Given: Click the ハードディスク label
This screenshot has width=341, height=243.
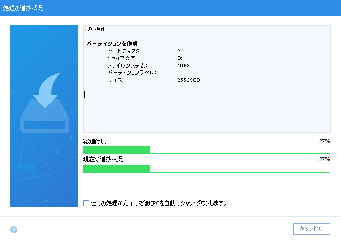Looking at the screenshot, I should 125,51.
